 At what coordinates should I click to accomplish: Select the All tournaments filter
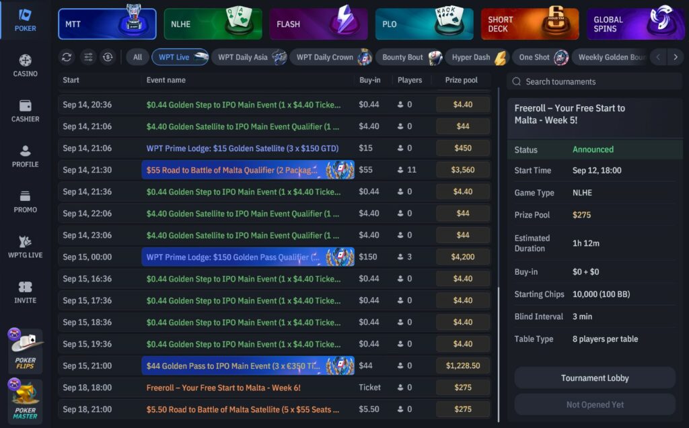pyautogui.click(x=137, y=57)
